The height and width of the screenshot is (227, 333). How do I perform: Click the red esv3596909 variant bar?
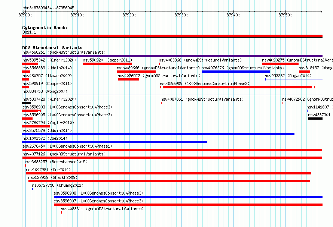pos(238,87)
